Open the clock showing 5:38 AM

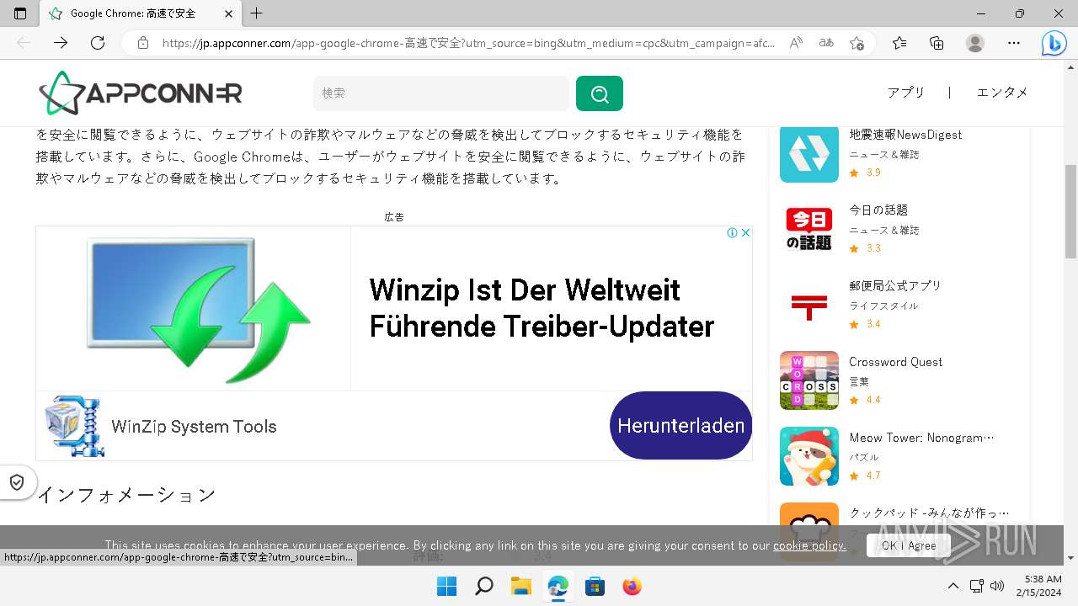(x=1038, y=586)
